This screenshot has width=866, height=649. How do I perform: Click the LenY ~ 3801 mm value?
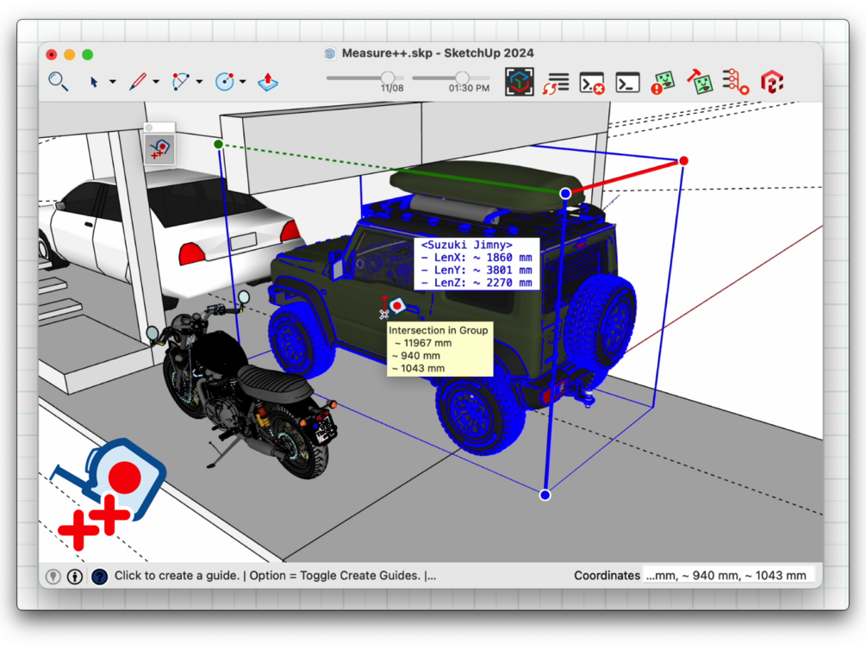[x=477, y=270]
